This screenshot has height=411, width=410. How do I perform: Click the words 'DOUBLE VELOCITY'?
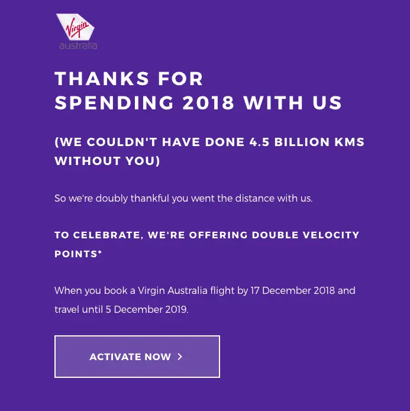(306, 235)
